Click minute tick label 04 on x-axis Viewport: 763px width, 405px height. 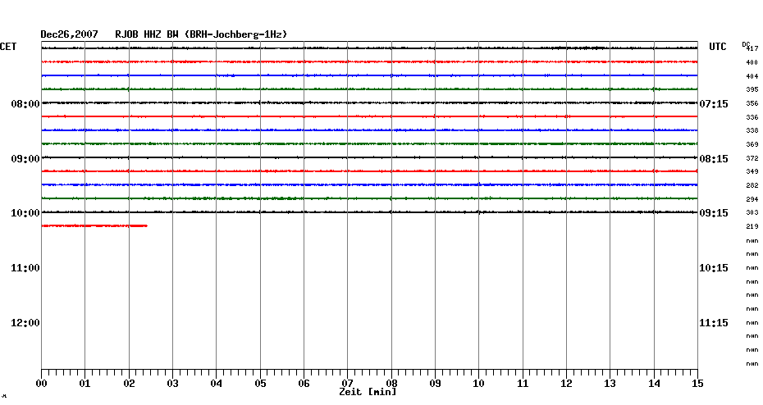click(x=217, y=384)
